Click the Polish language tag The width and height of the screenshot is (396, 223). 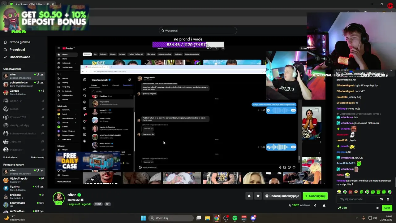(x=98, y=204)
